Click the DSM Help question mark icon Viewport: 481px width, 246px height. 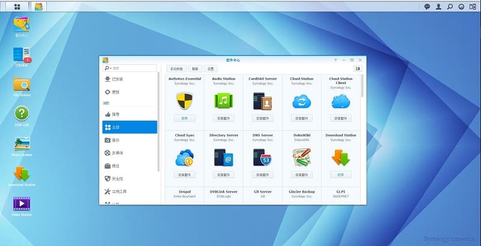22,113
